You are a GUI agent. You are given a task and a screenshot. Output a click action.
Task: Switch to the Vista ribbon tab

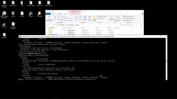click(66, 14)
